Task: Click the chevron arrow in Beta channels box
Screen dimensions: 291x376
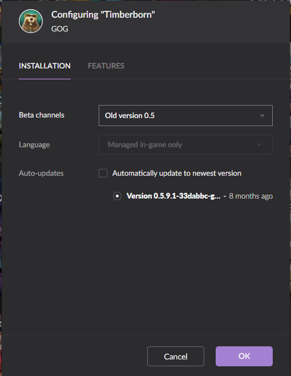Action: point(262,116)
